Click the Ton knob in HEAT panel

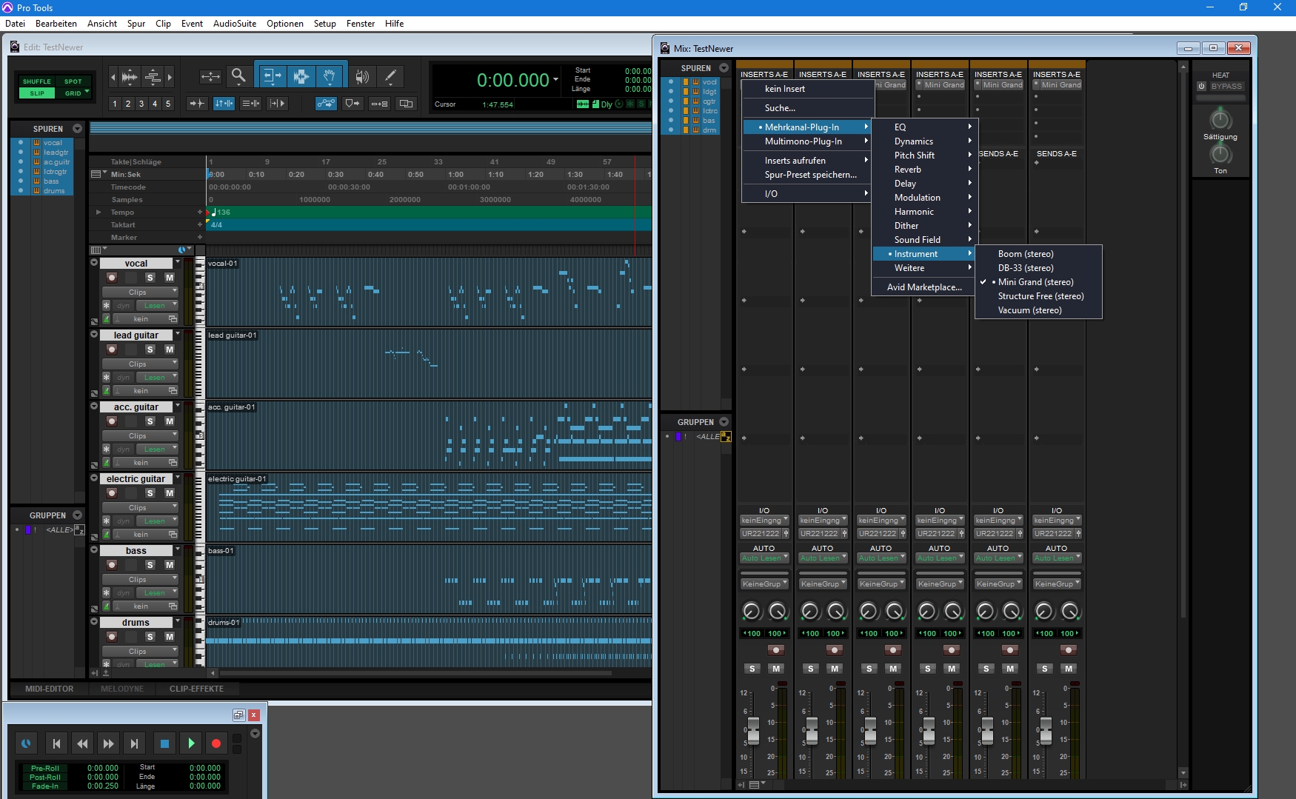point(1220,154)
